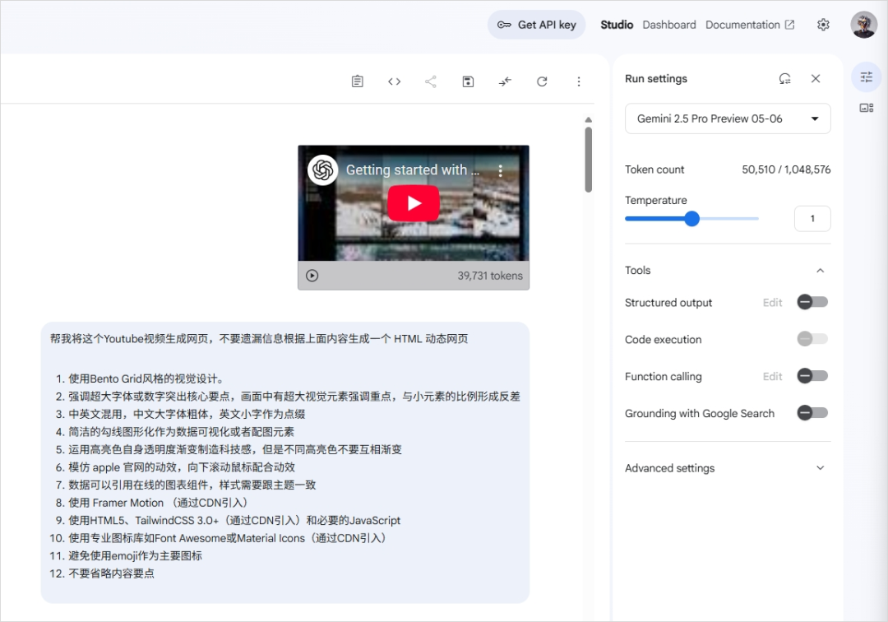Turn on Function calling
Image resolution: width=888 pixels, height=622 pixels.
click(812, 376)
